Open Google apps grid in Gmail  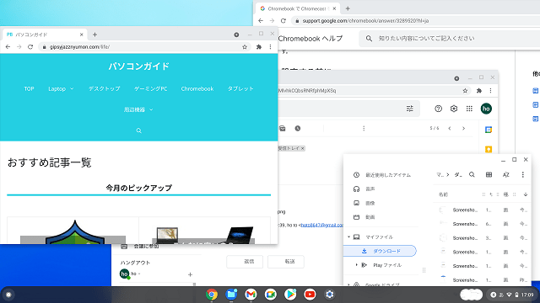tap(469, 109)
